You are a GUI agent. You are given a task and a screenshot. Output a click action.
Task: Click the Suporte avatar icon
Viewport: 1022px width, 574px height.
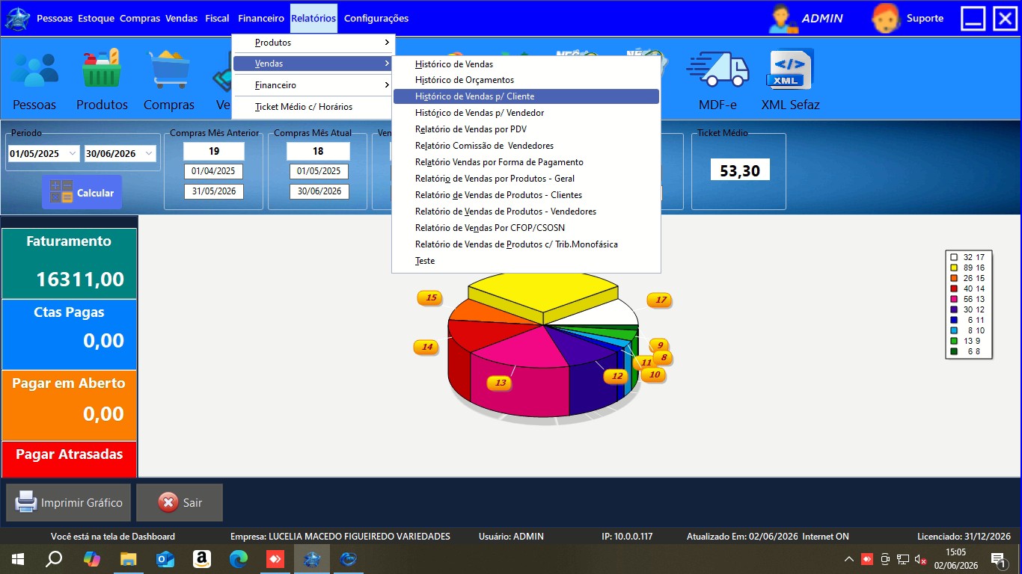pyautogui.click(x=886, y=18)
